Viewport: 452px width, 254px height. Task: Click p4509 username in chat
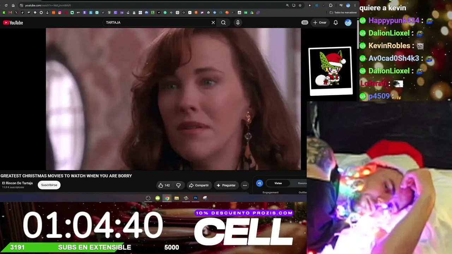[379, 96]
